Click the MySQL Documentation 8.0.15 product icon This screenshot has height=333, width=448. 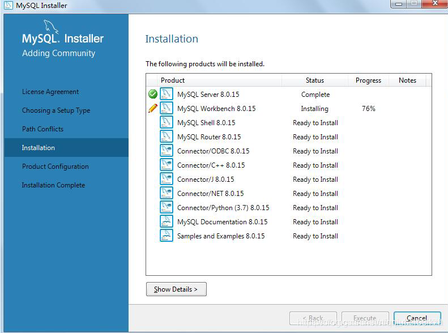point(167,221)
